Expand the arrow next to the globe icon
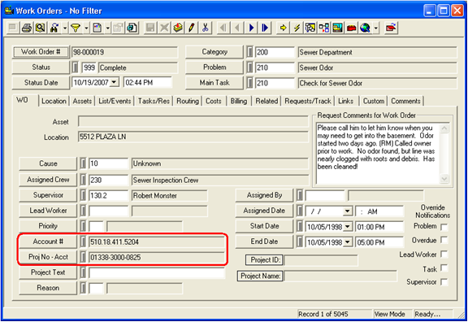The image size is (468, 322). click(x=375, y=28)
